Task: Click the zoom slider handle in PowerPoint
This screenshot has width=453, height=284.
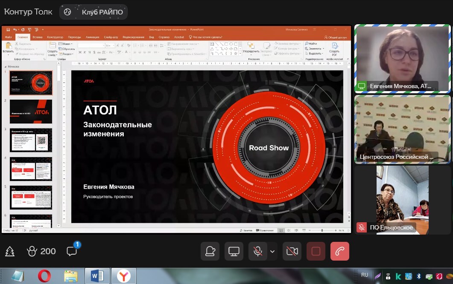Action: pyautogui.click(x=322, y=230)
